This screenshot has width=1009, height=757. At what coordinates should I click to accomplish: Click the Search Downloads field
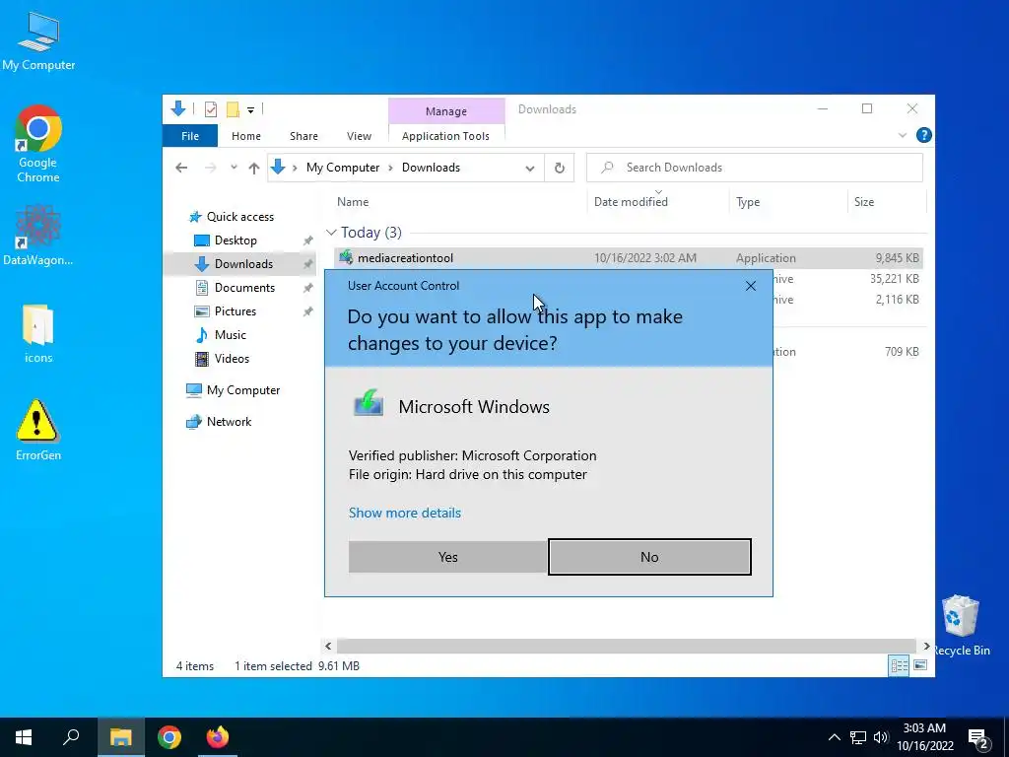tap(754, 168)
